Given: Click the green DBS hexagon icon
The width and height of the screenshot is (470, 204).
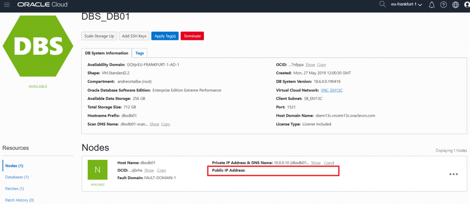Looking at the screenshot, I should [x=38, y=46].
